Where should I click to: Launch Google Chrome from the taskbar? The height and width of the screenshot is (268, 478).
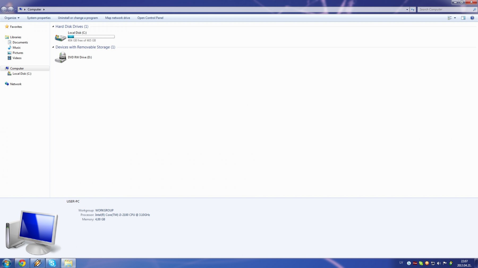[x=22, y=263]
